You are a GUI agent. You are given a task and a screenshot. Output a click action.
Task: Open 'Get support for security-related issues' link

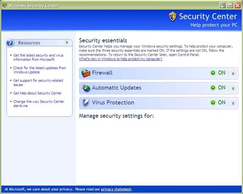(38, 82)
